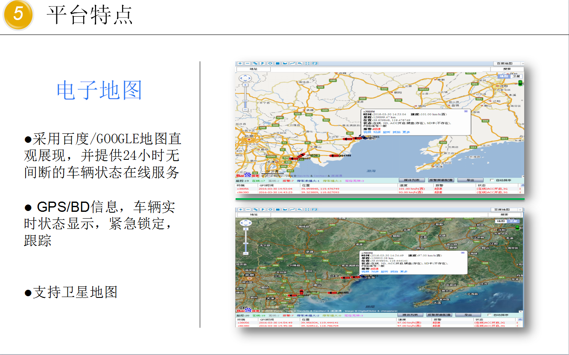
Task: Click 媒体列表 button below upper map
Action: (x=411, y=180)
